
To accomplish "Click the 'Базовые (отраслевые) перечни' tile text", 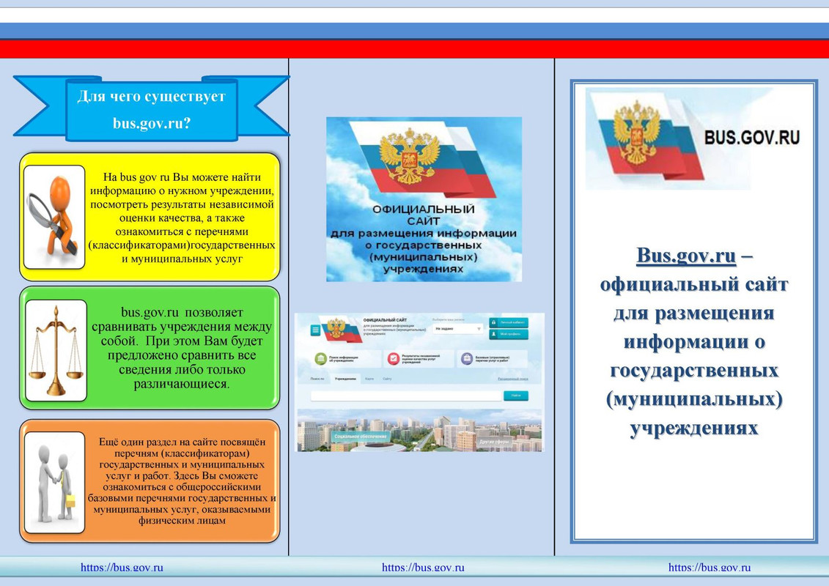I will (x=493, y=359).
